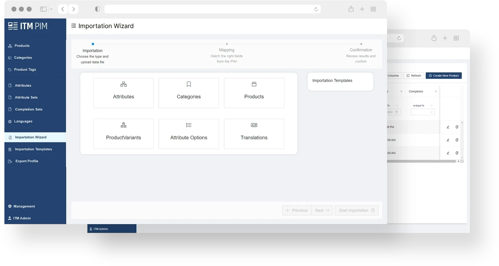
Task: Select the Importation step progress dot
Action: 93,44
